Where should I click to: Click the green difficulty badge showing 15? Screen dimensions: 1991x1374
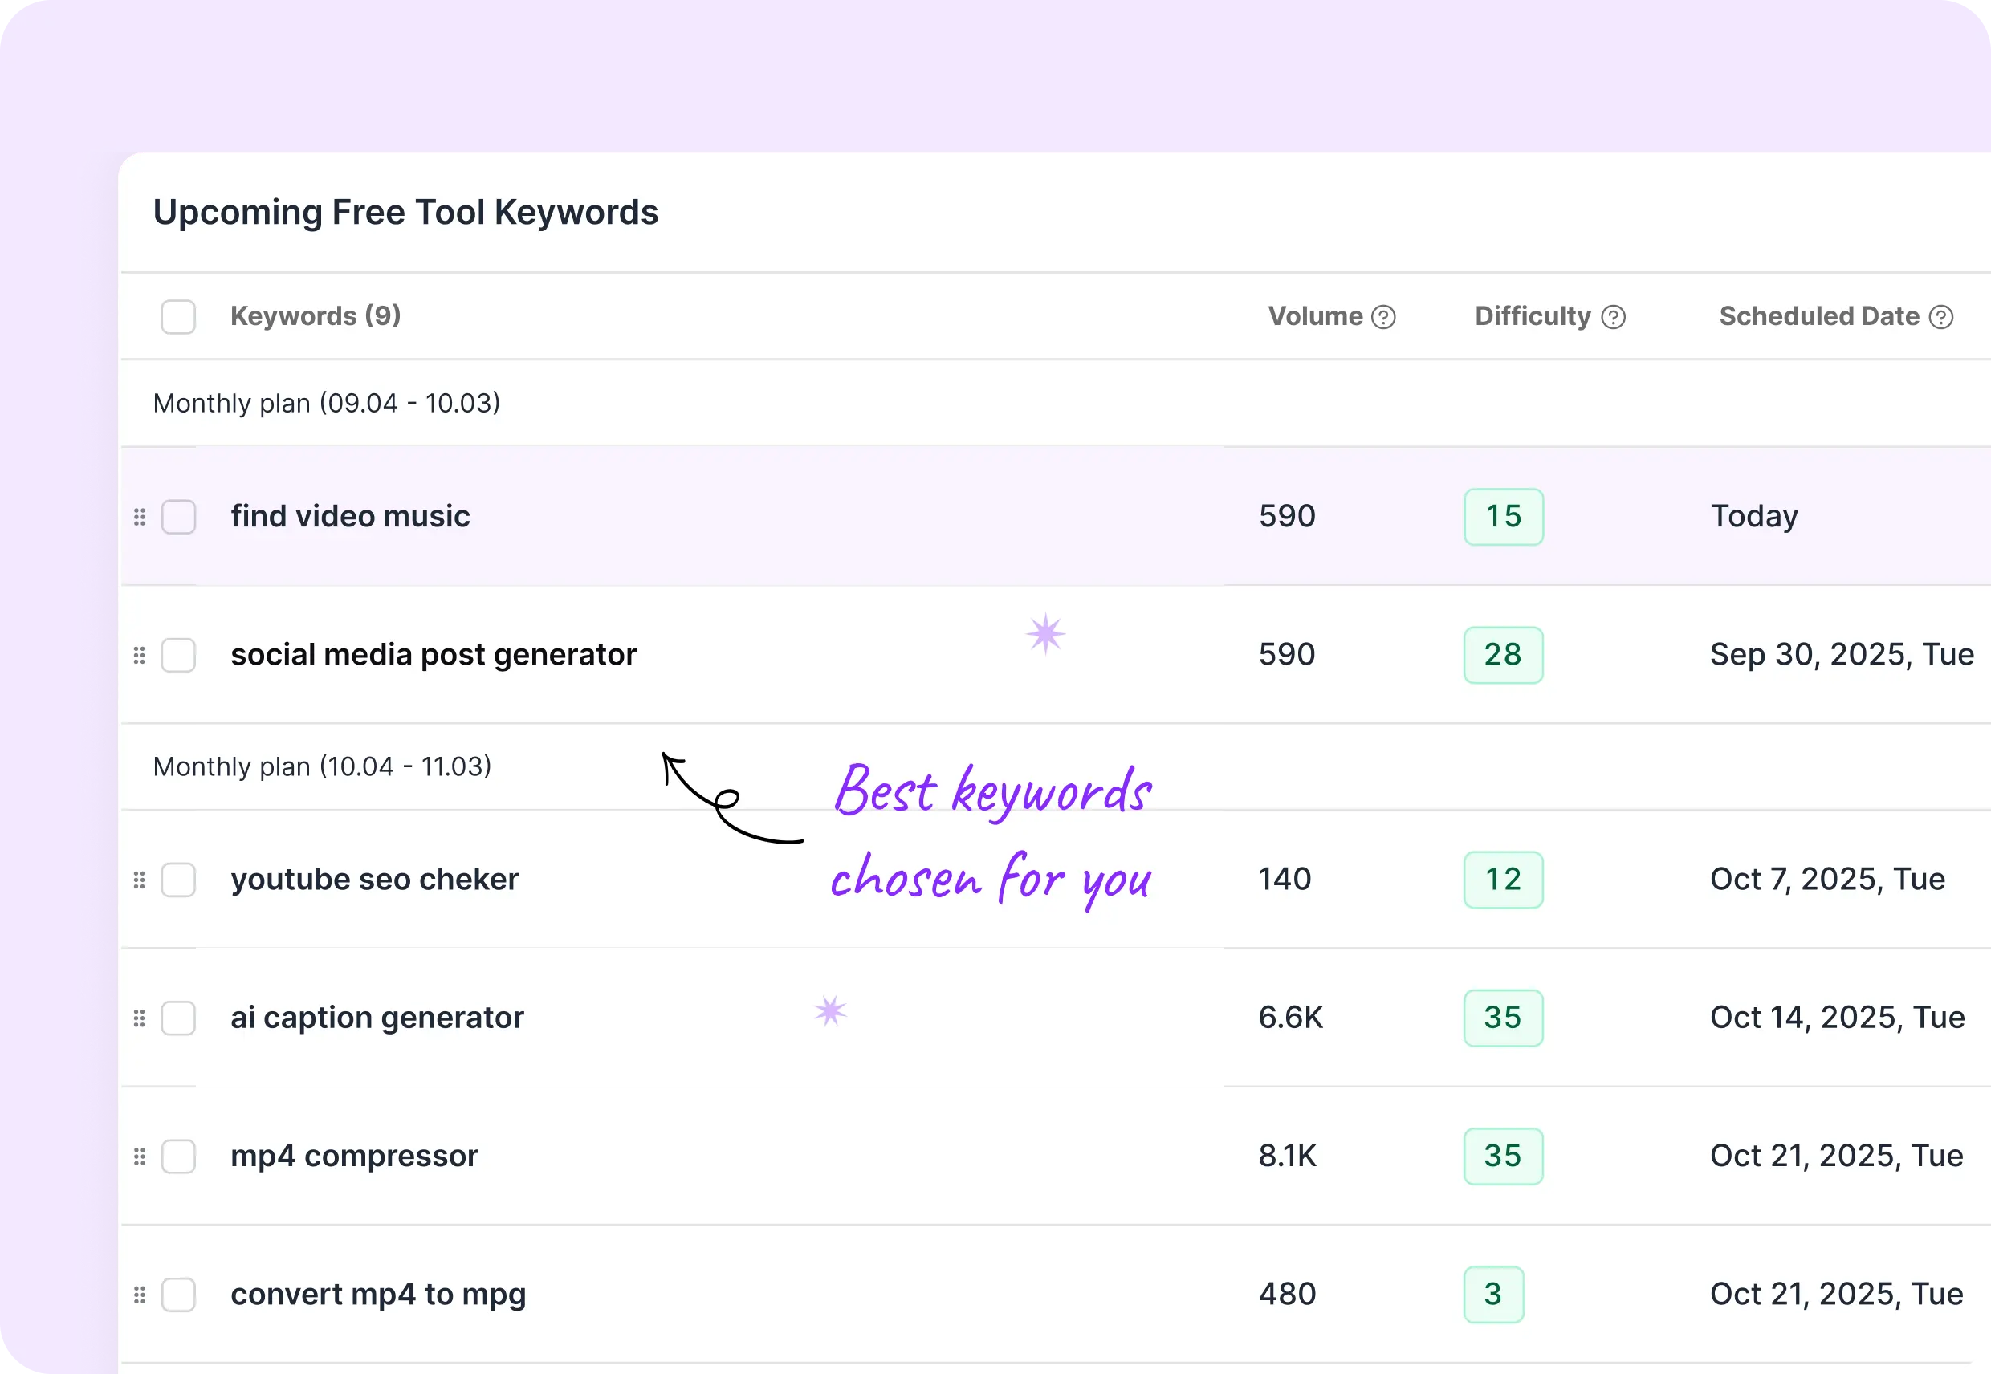pyautogui.click(x=1503, y=517)
